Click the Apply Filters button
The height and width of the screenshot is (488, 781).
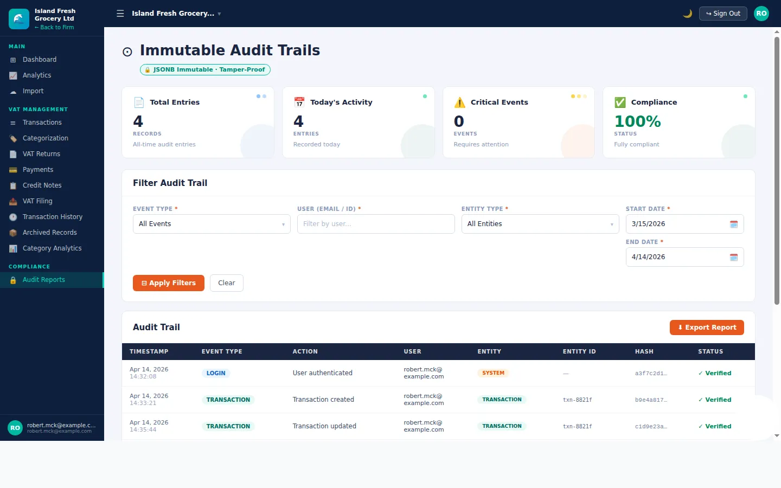169,283
